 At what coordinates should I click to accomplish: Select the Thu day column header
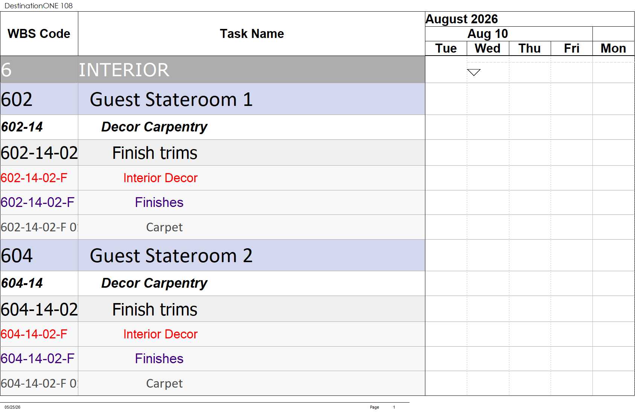coord(530,48)
